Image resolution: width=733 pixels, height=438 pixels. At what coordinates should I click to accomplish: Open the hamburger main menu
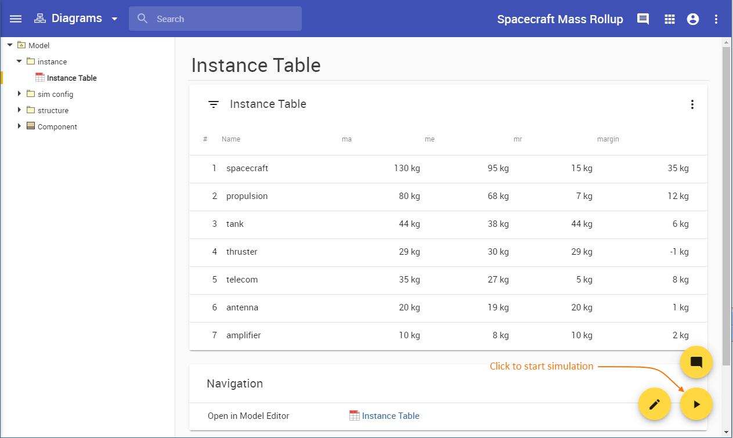16,19
